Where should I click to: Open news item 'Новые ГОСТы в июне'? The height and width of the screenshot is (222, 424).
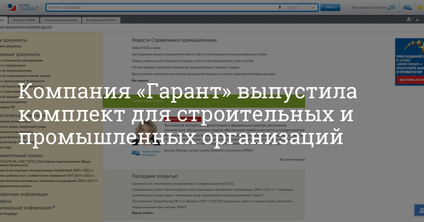[146, 48]
